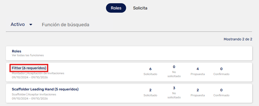Click Scaffolder's Aceptar invitaciones subtitle
The width and height of the screenshot is (259, 106).
click(x=42, y=95)
